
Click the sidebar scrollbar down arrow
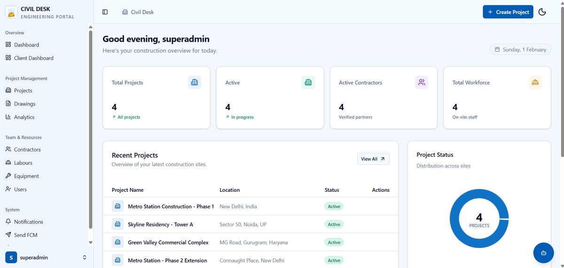91,243
